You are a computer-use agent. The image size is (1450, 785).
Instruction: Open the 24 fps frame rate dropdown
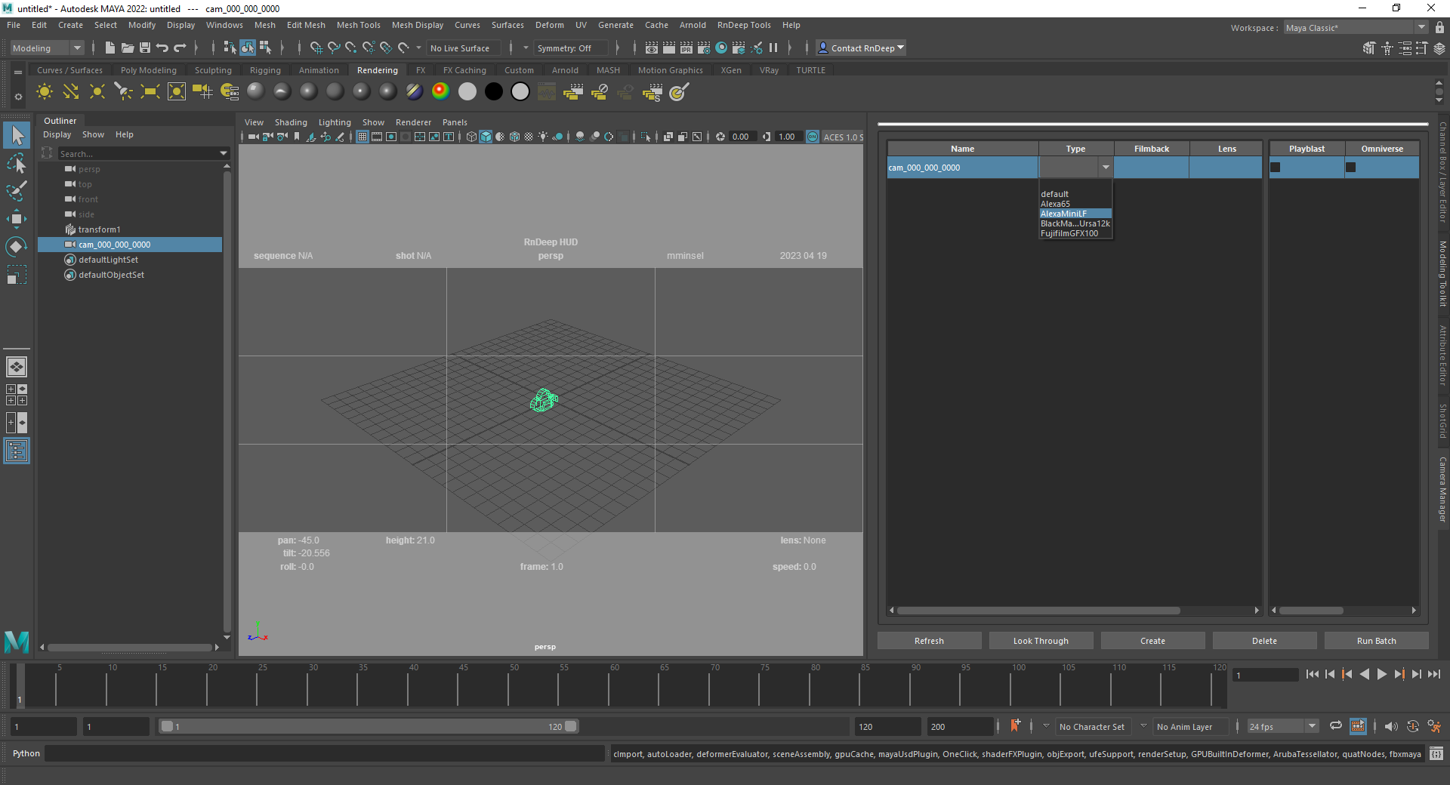1282,727
